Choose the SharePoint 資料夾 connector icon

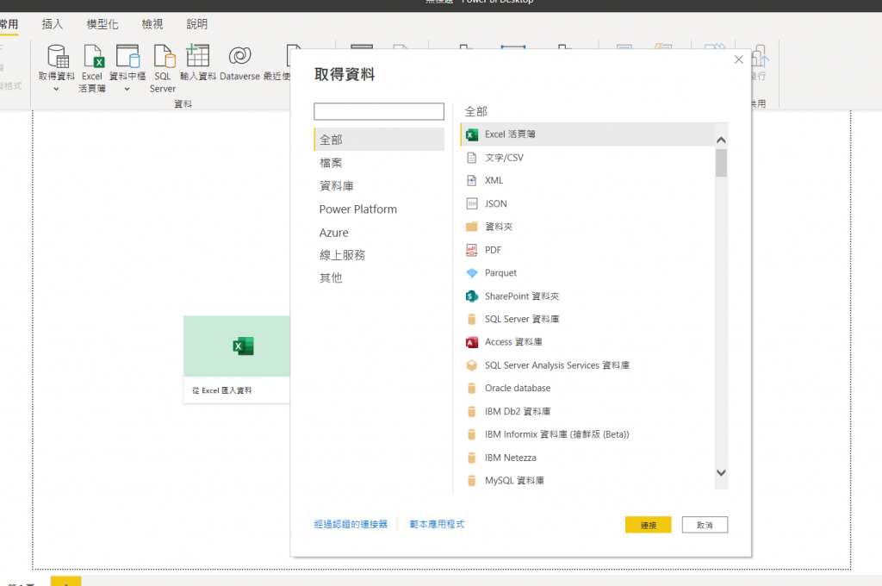(472, 296)
